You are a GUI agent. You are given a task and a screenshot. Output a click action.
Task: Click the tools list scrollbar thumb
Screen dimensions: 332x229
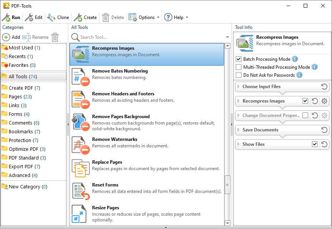(x=228, y=185)
